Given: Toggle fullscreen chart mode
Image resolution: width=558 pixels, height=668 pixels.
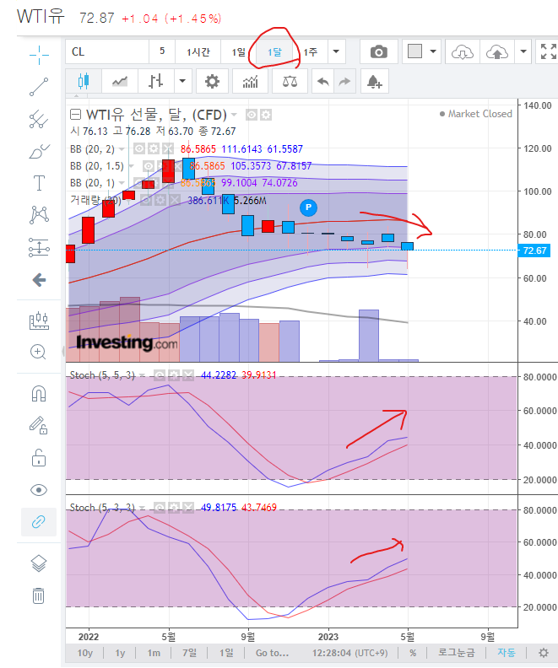Looking at the screenshot, I should (x=548, y=52).
